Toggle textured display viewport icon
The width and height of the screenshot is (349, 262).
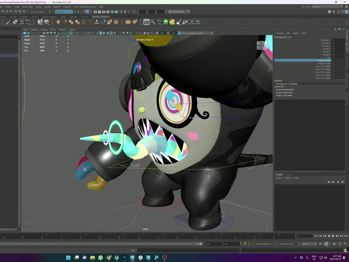[111, 33]
